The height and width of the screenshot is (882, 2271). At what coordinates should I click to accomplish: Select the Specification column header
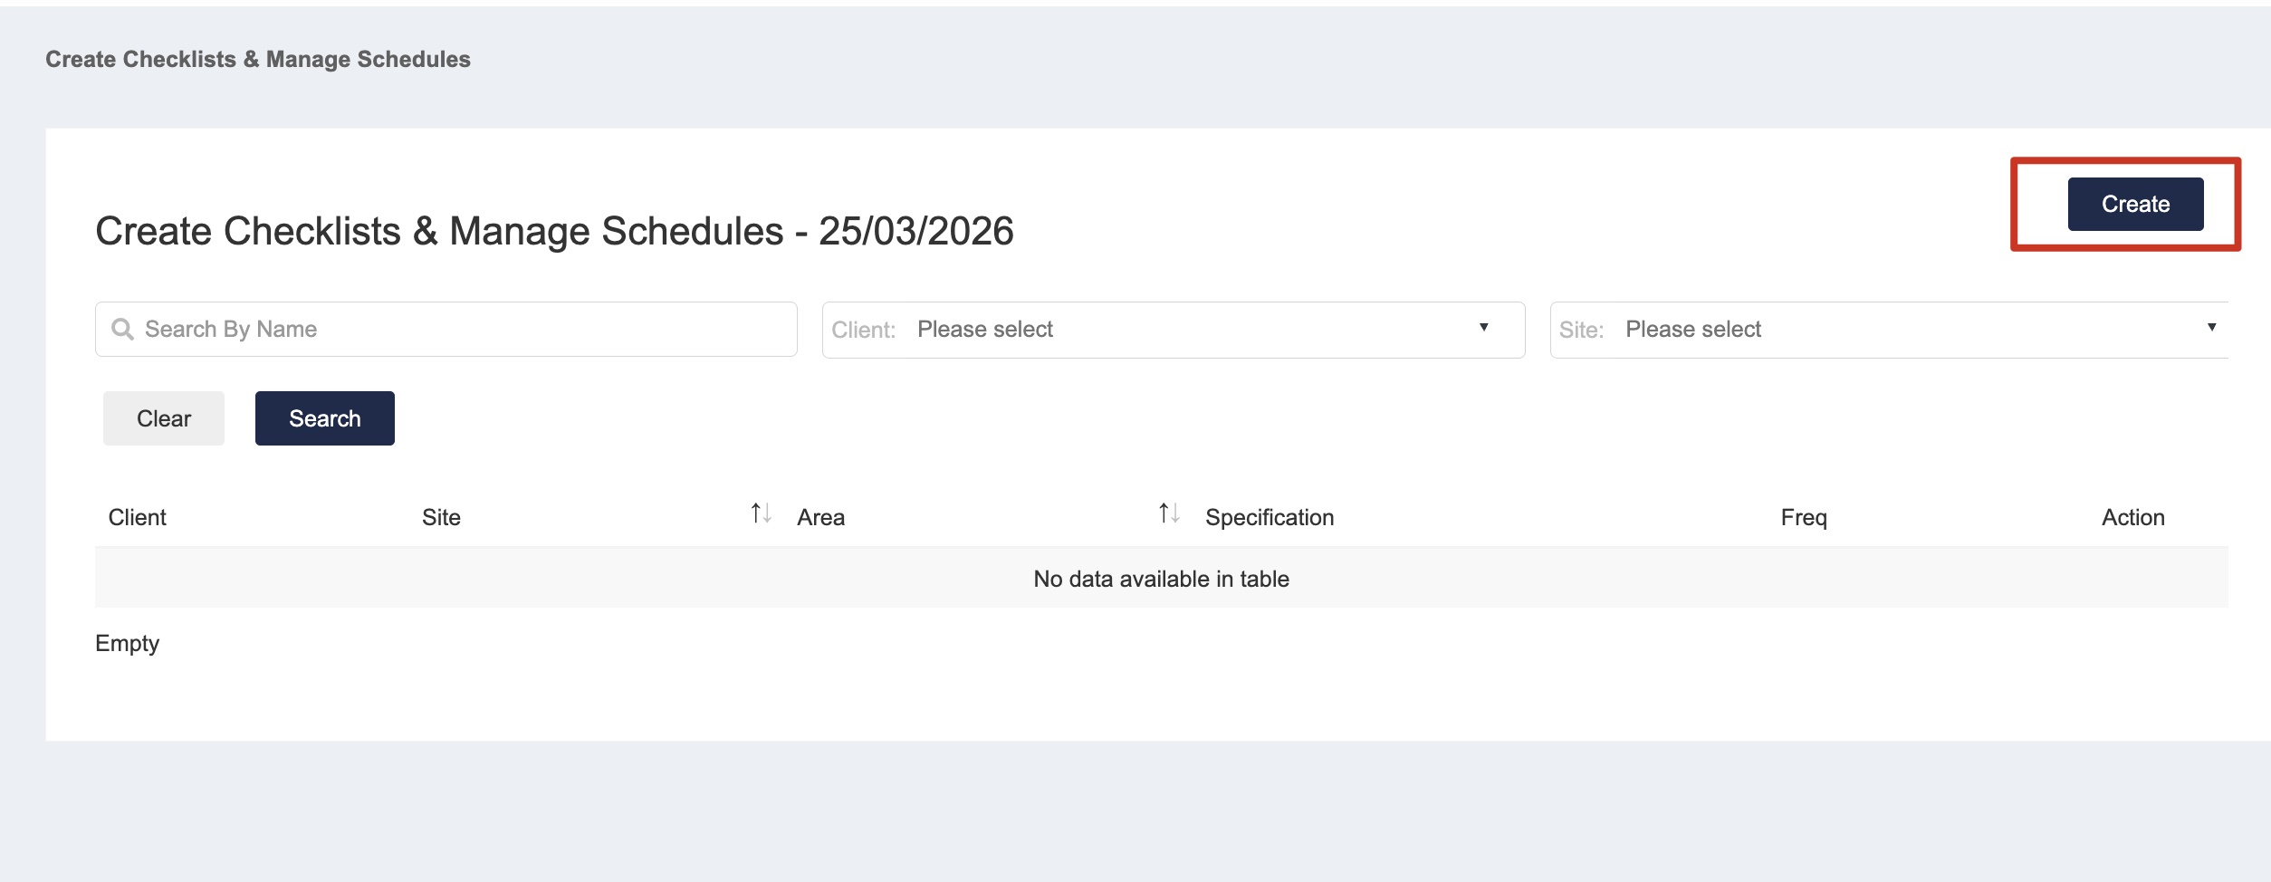click(x=1270, y=518)
